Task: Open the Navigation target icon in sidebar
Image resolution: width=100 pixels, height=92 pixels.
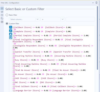Action: 2,15
